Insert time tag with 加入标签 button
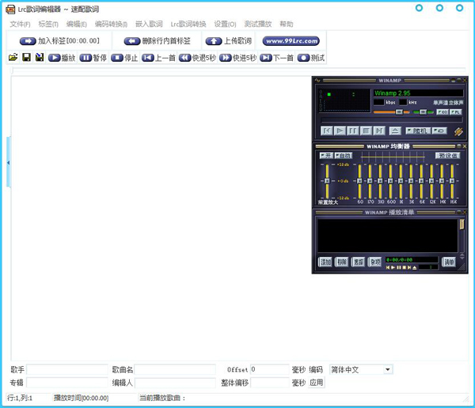This screenshot has width=475, height=408. click(x=59, y=41)
